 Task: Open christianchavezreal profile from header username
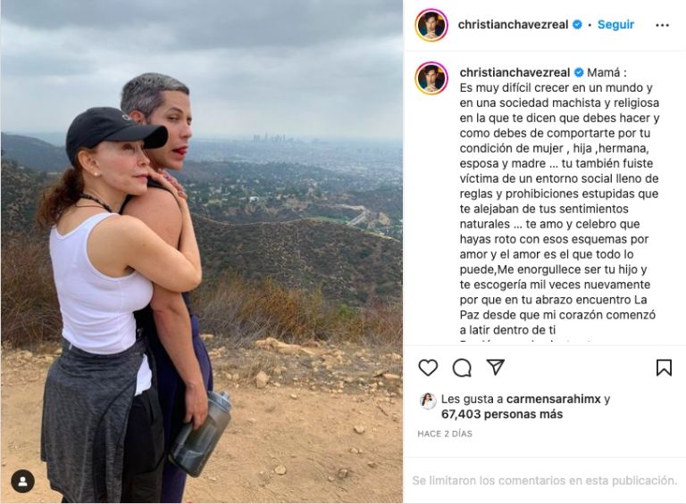tap(513, 24)
